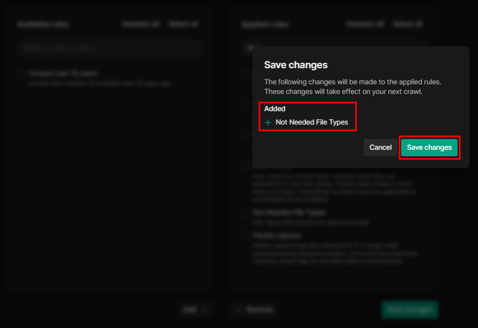Click Select all in Available rules panel

183,24
